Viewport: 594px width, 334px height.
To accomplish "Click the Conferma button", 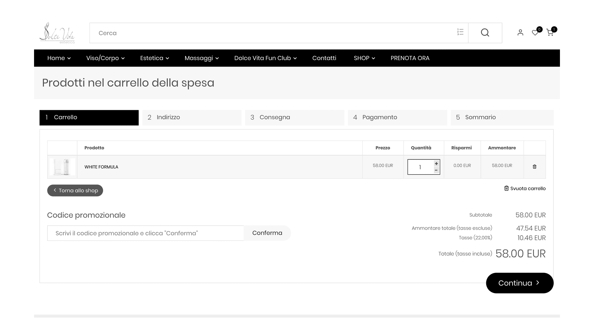I will click(x=267, y=233).
